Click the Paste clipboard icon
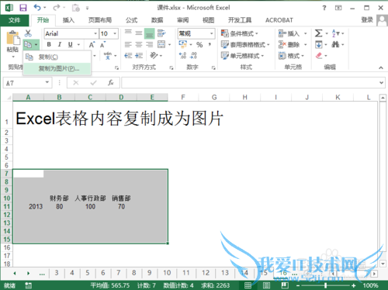Image resolution: width=388 pixels, height=290 pixels. point(13,38)
